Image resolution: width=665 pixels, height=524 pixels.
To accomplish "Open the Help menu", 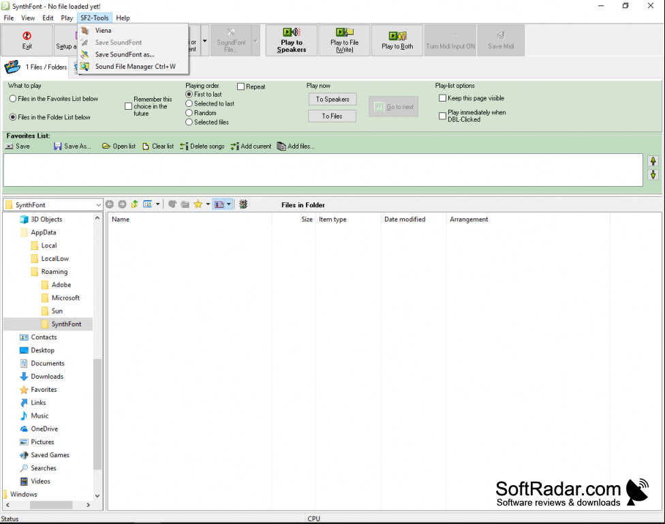I will point(123,18).
